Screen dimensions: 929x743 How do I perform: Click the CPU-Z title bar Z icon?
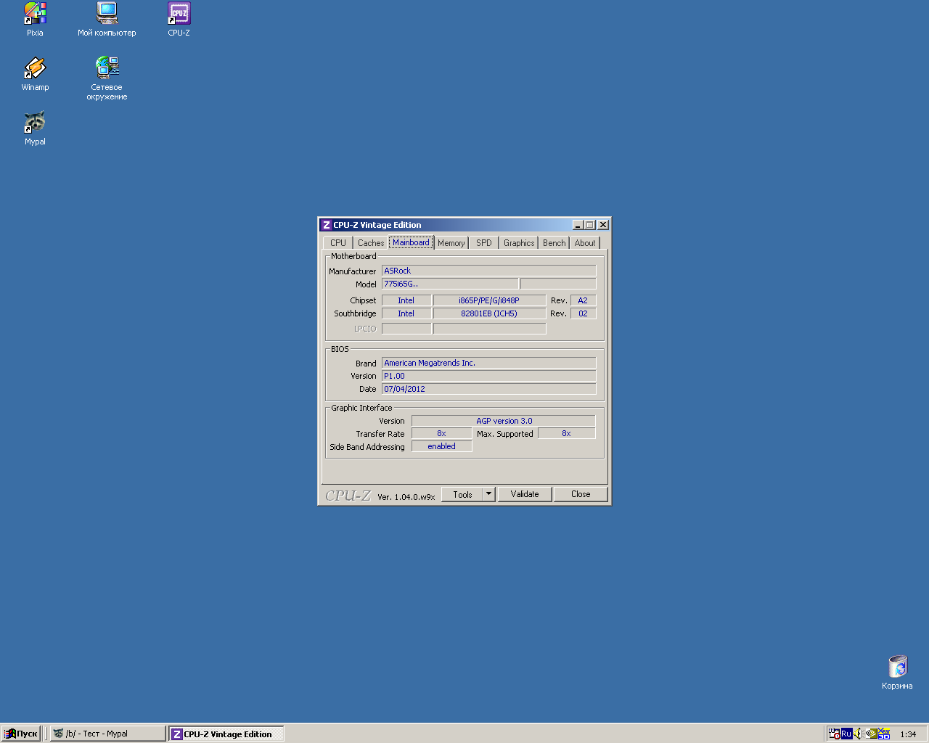click(x=327, y=225)
